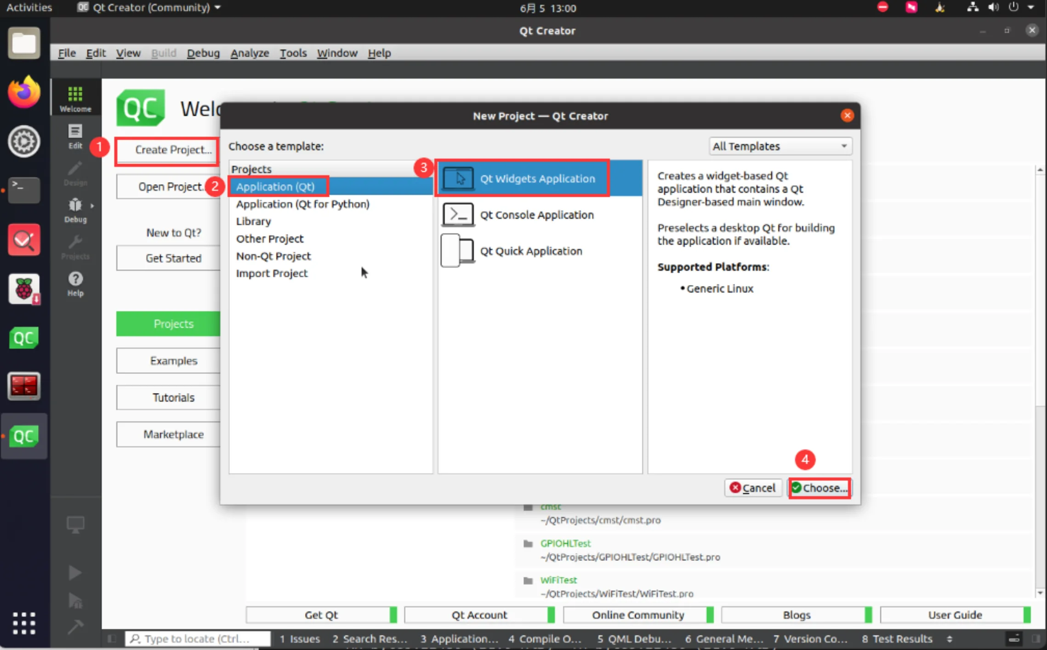1047x650 pixels.
Task: Open the 1 Issues output pane
Action: tap(300, 639)
